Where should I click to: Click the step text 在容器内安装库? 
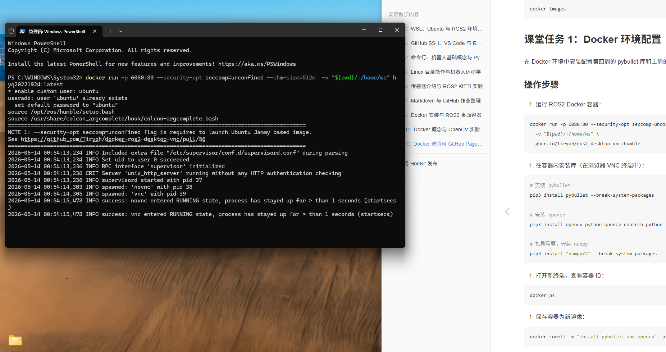coord(590,166)
